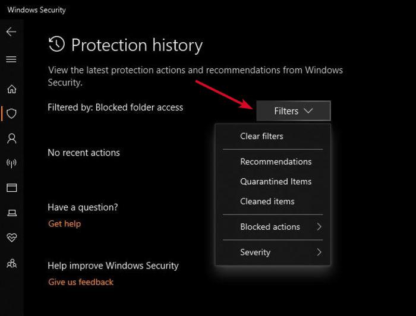Image resolution: width=416 pixels, height=316 pixels.
Task: Open the hamburger navigation menu
Action: click(x=11, y=59)
